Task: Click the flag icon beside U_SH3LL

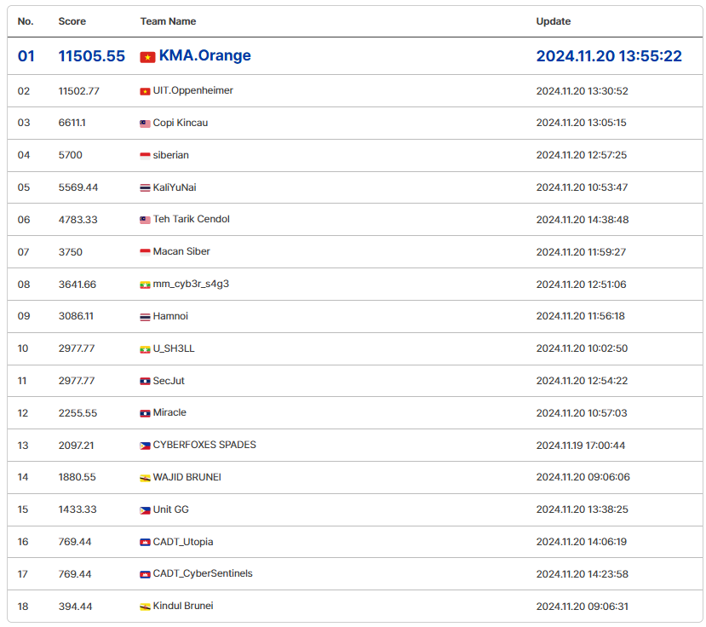Action: click(145, 349)
